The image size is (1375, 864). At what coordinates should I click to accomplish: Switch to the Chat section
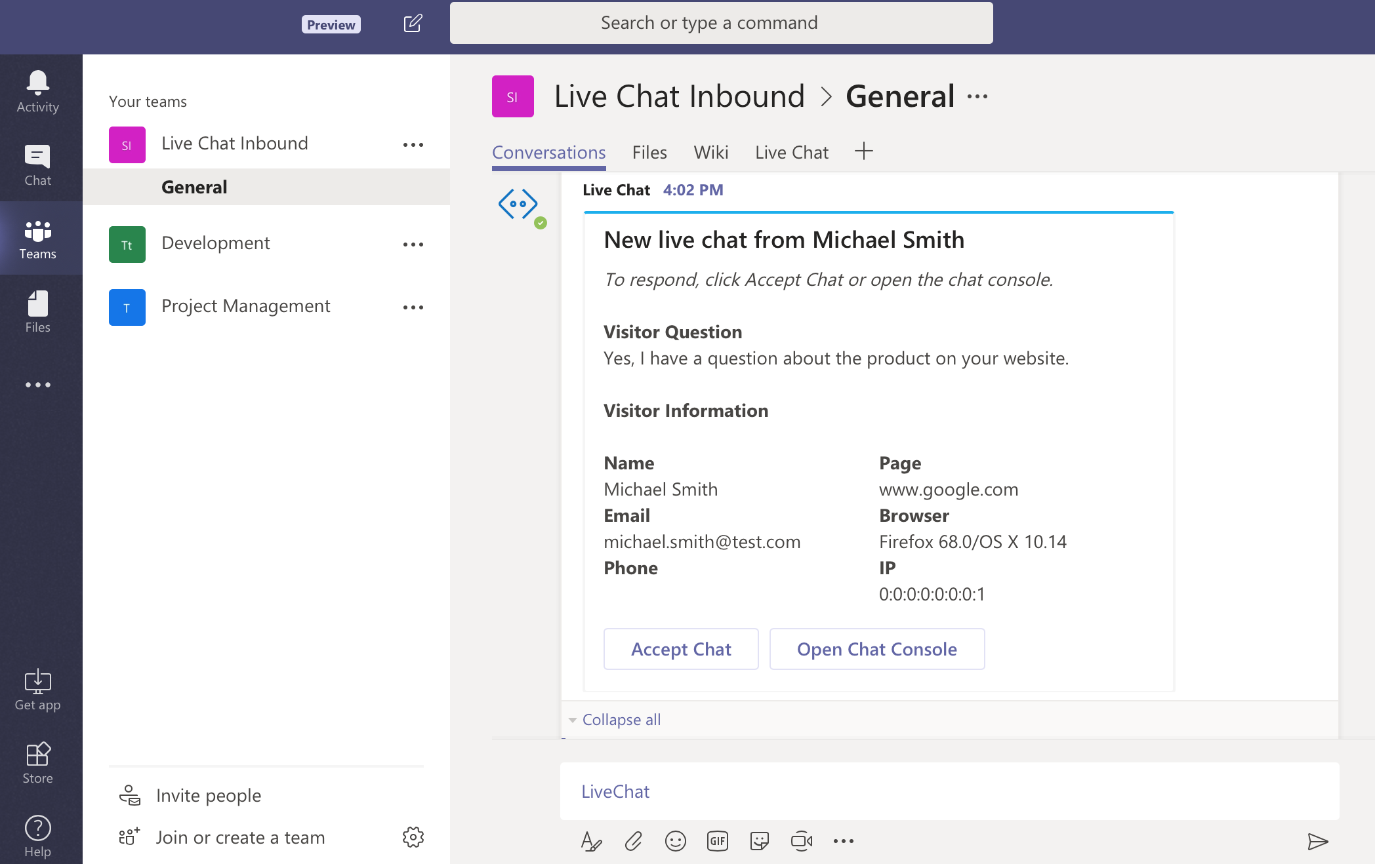pyautogui.click(x=37, y=163)
